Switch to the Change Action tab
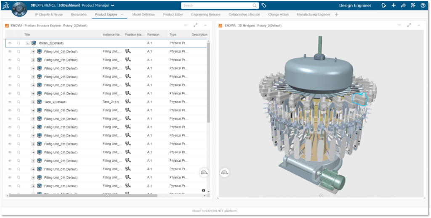 pyautogui.click(x=278, y=15)
